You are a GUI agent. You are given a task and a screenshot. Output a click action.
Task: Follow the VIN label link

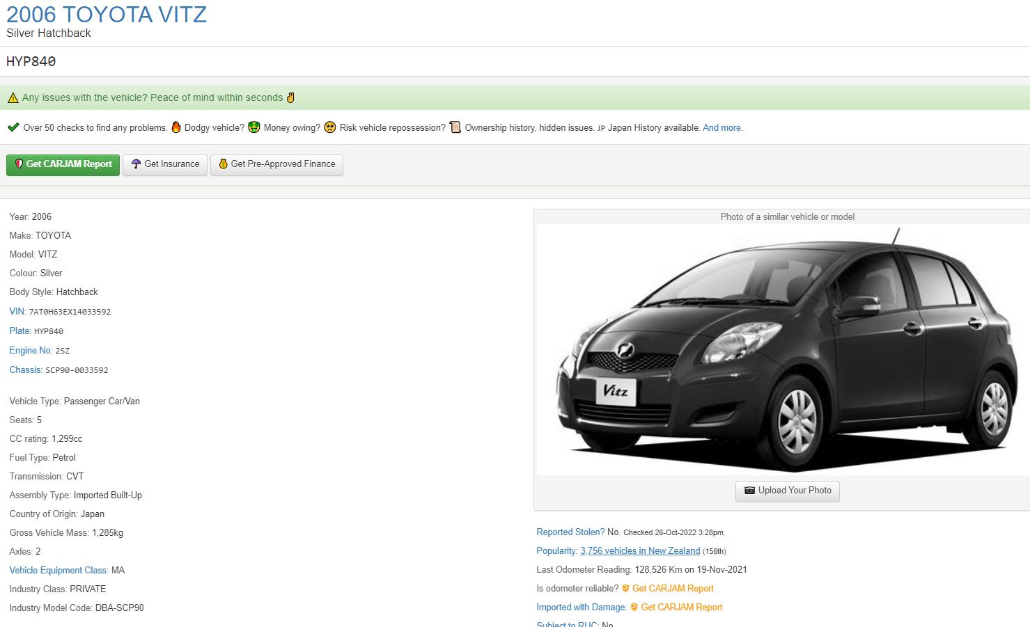(17, 311)
